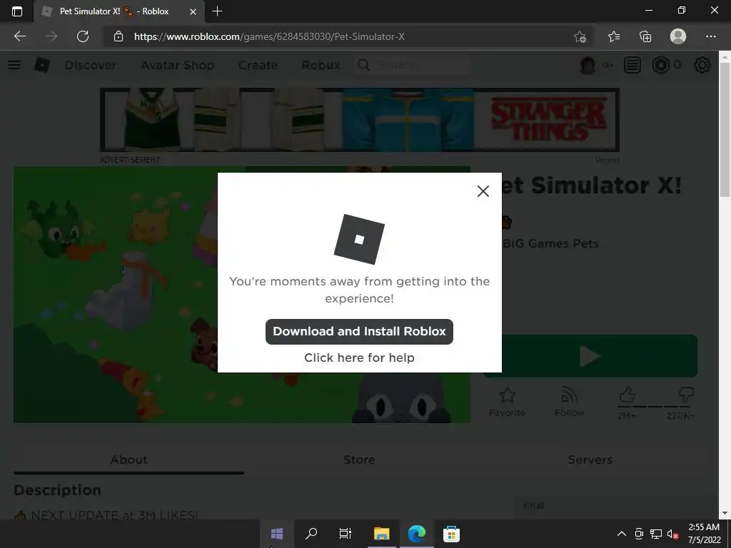The height and width of the screenshot is (548, 731).
Task: Open the Roblox settings gear
Action: 702,65
